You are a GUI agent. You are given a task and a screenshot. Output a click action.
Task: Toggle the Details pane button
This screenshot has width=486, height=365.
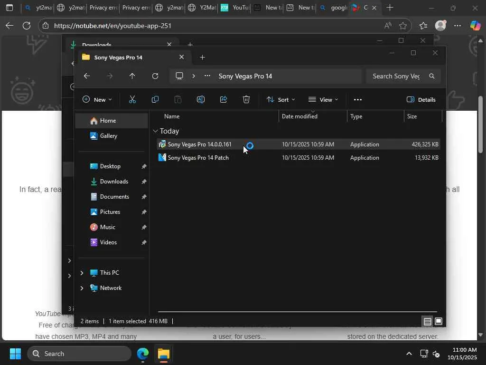coord(421,100)
